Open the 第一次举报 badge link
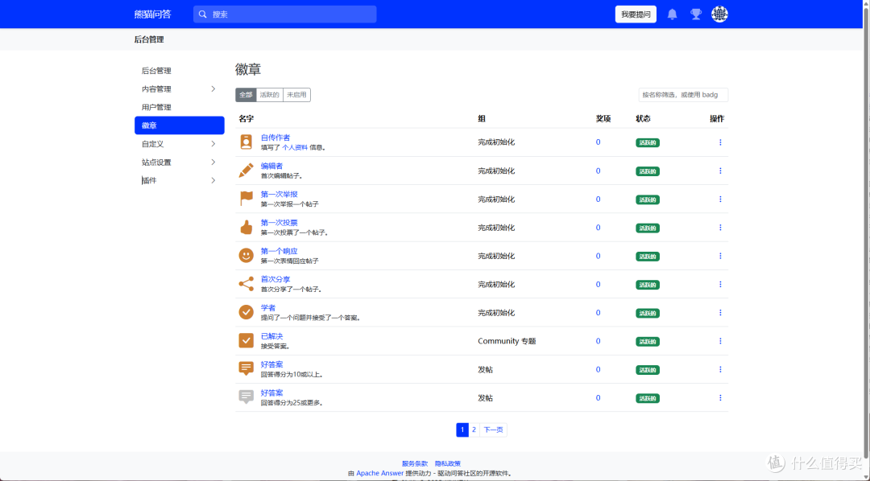 point(279,194)
